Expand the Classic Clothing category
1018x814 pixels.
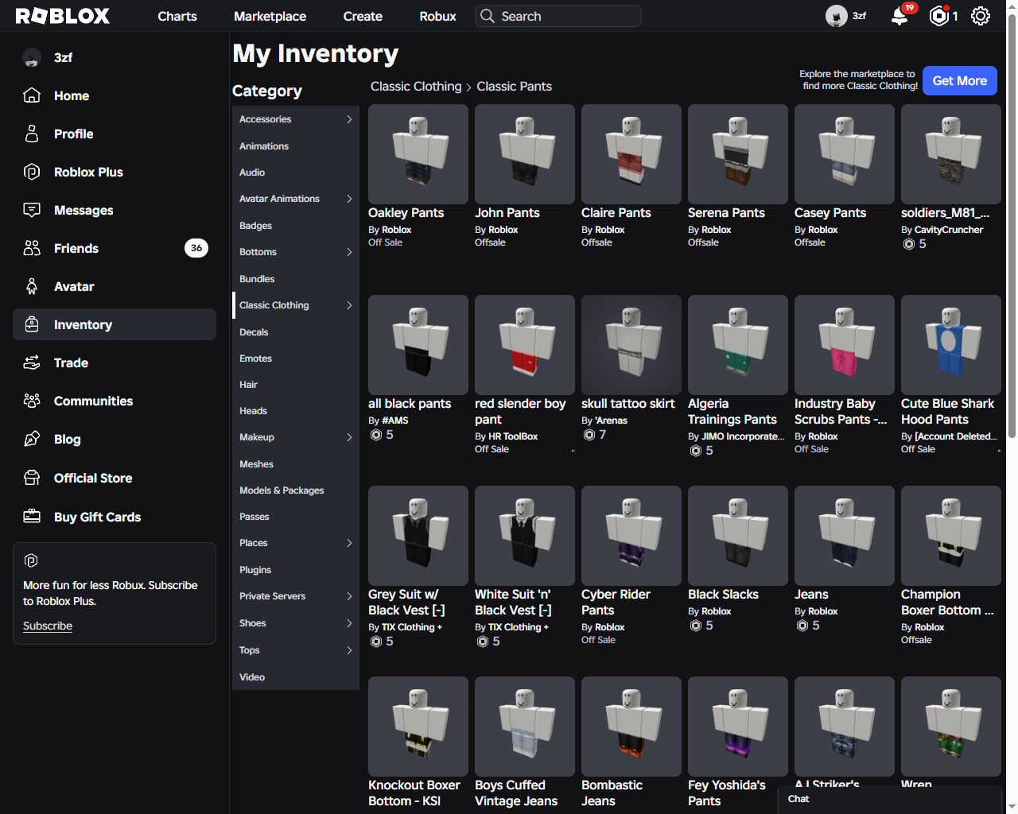349,305
